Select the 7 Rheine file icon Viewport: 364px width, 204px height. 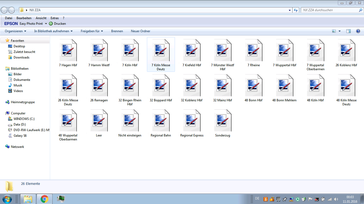tap(254, 50)
